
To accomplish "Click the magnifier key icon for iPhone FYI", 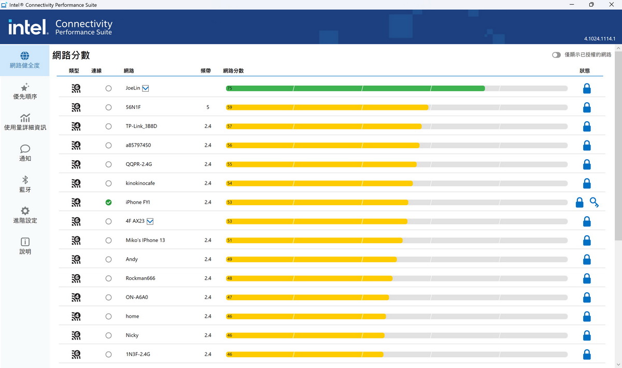I will (x=594, y=203).
